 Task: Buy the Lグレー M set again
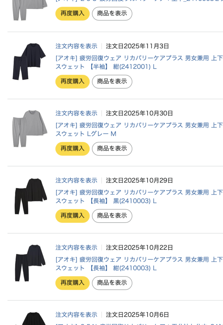pyautogui.click(x=72, y=149)
